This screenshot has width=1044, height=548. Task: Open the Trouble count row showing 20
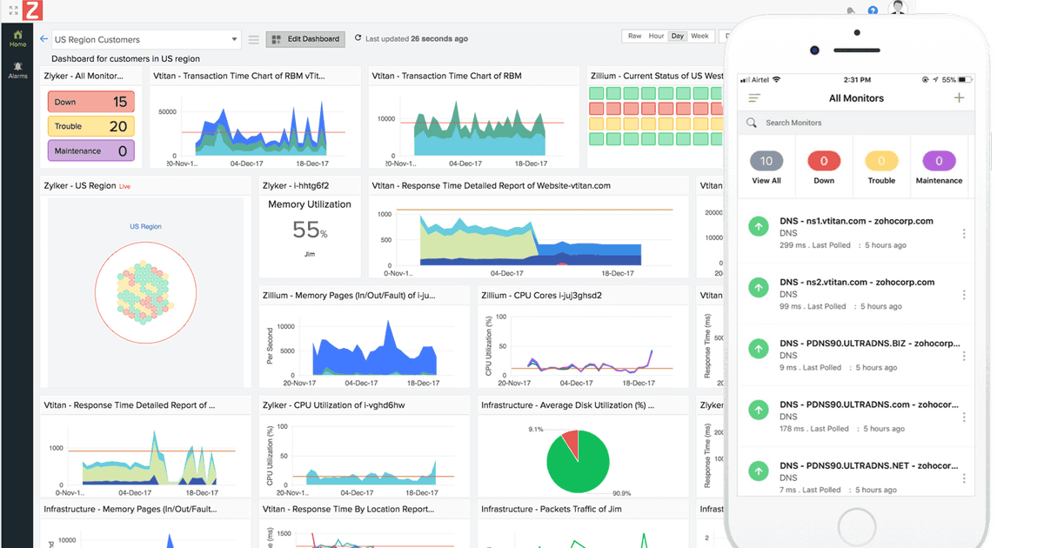(x=90, y=126)
